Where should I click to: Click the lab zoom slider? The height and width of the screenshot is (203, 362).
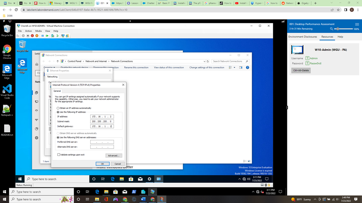(x=344, y=29)
